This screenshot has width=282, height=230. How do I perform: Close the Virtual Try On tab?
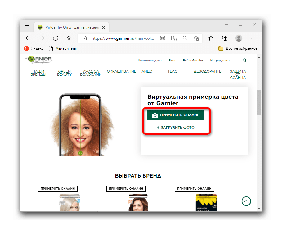coord(103,27)
